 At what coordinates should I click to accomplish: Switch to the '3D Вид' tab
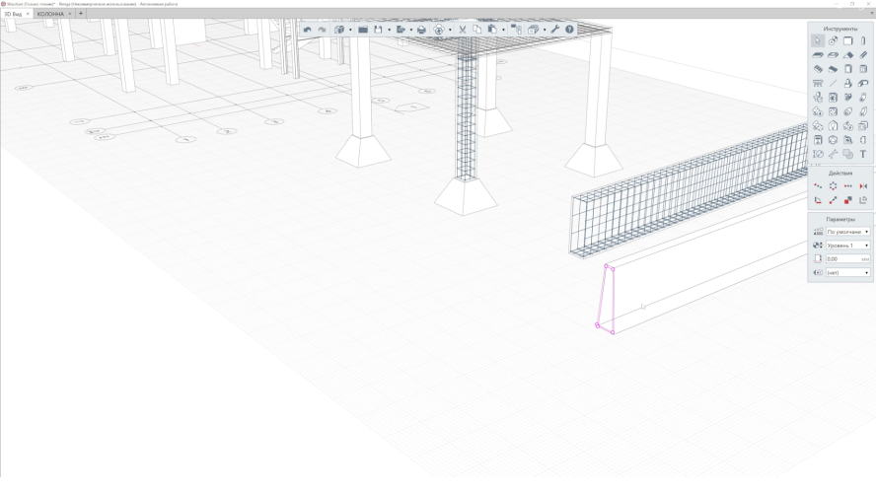(x=13, y=14)
